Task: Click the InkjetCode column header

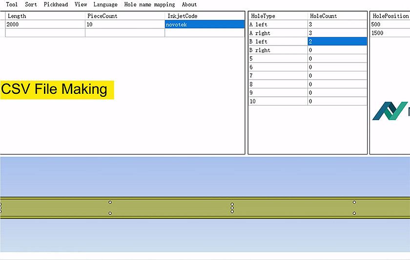Action: click(205, 16)
